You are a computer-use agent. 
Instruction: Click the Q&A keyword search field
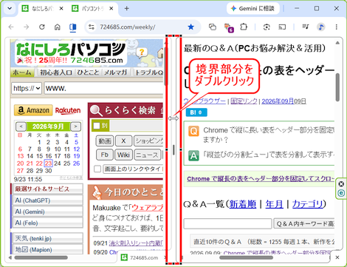[x=227, y=223]
